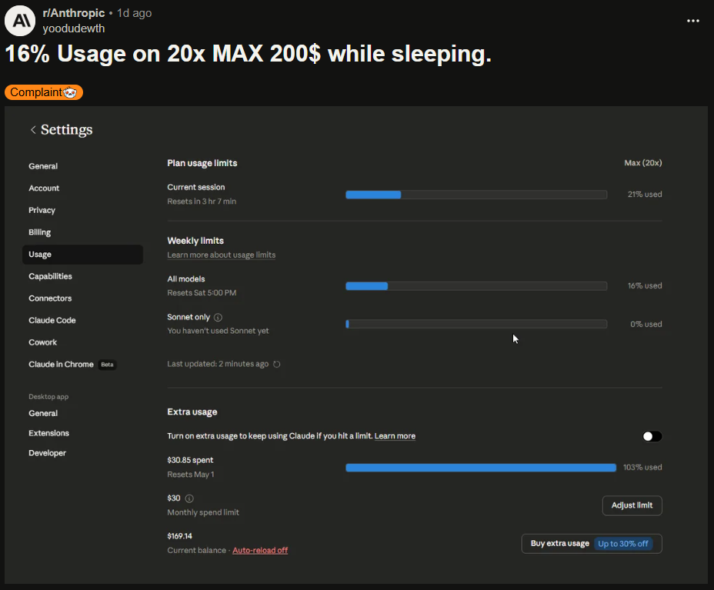Screen dimensions: 714x590
Task: Click the back chevron beside Settings
Action: [x=33, y=130]
